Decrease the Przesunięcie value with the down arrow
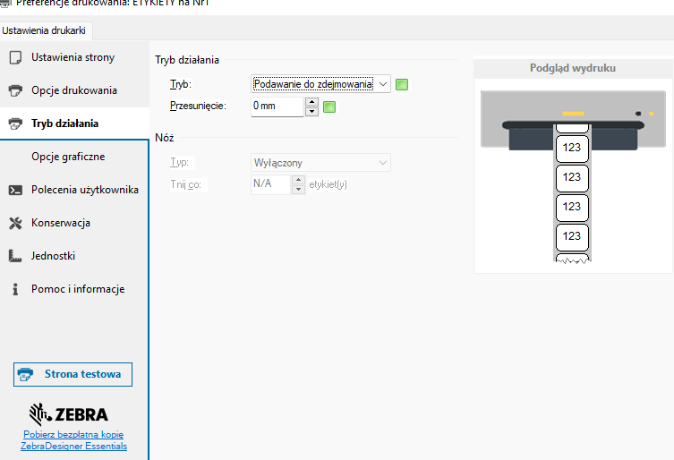 click(x=311, y=112)
